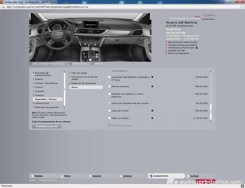The height and width of the screenshot is (188, 245).
Task: Go to step 2 Motor
Action: 67,176
